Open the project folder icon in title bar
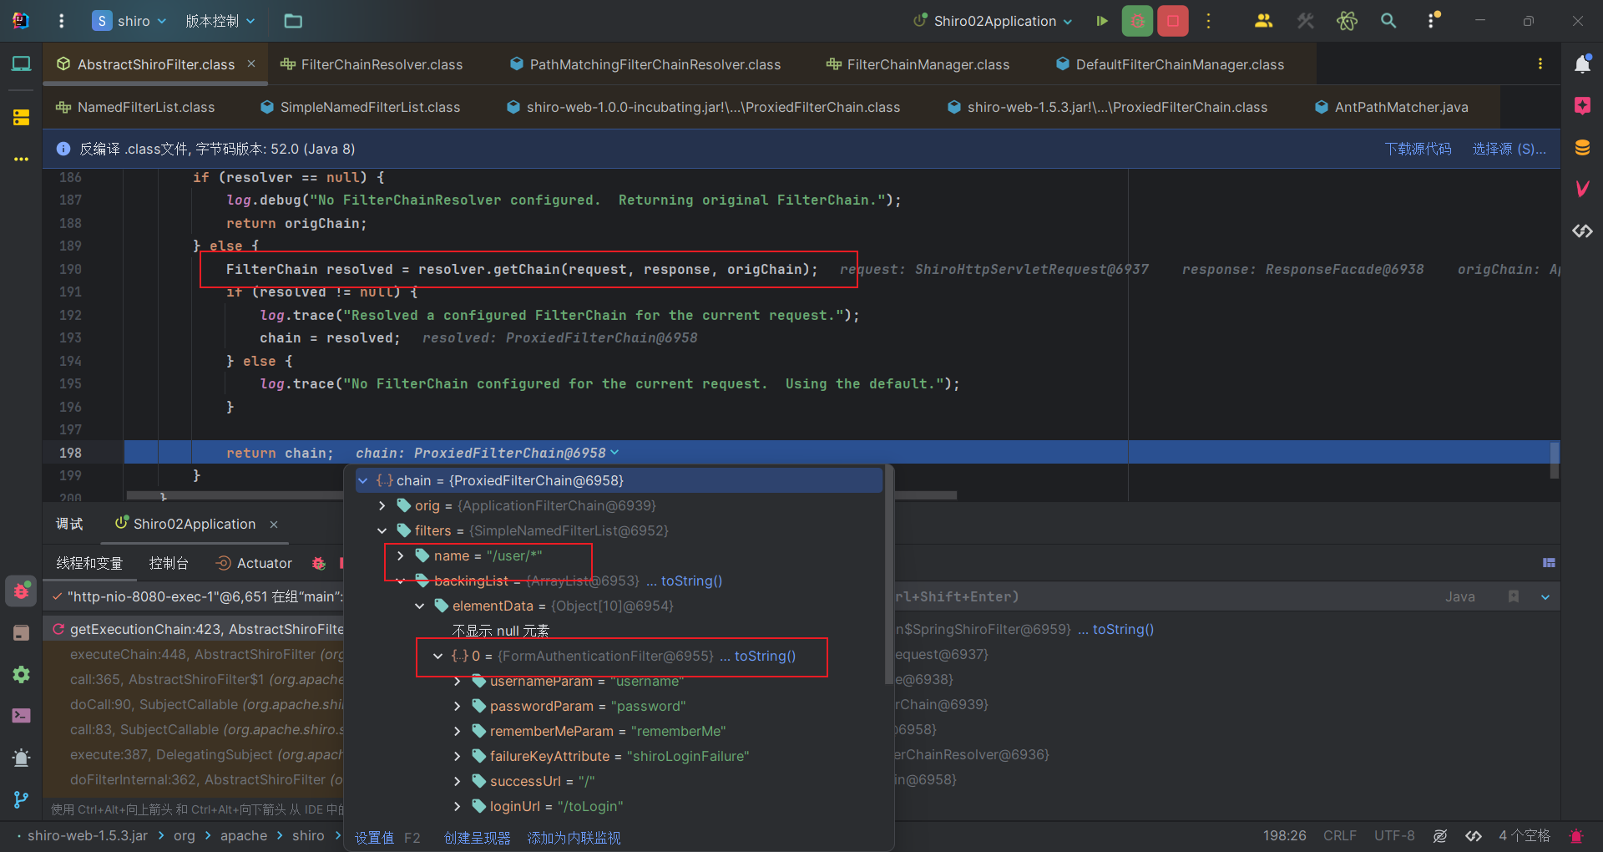 point(293,21)
